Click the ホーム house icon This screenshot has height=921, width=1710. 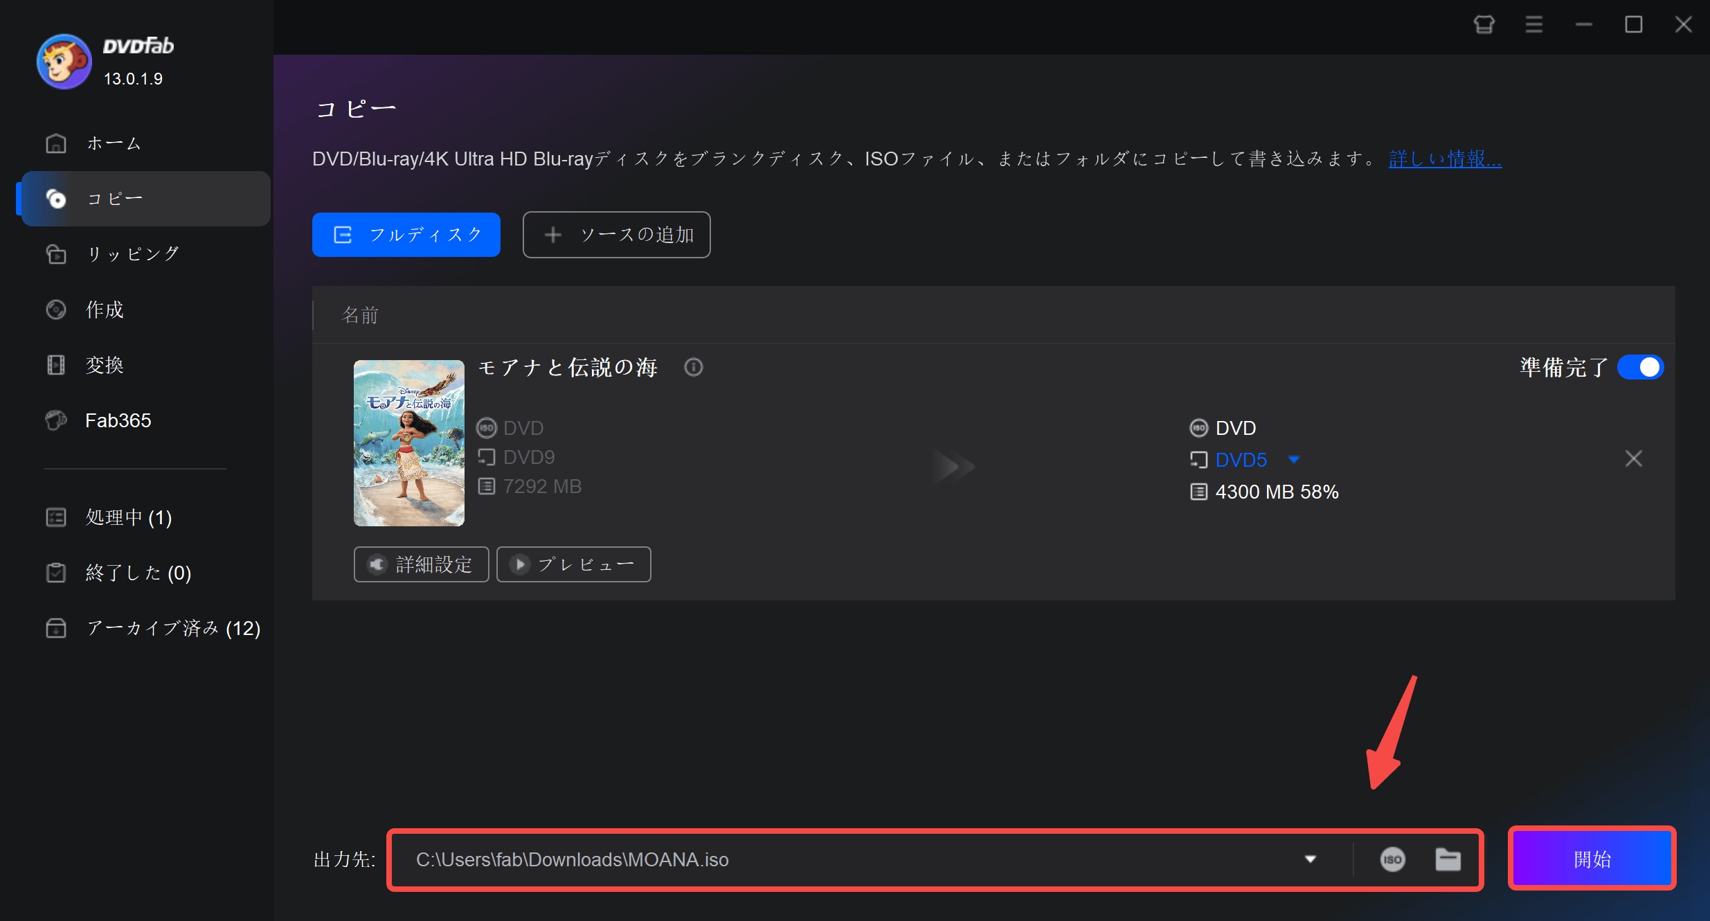[55, 143]
